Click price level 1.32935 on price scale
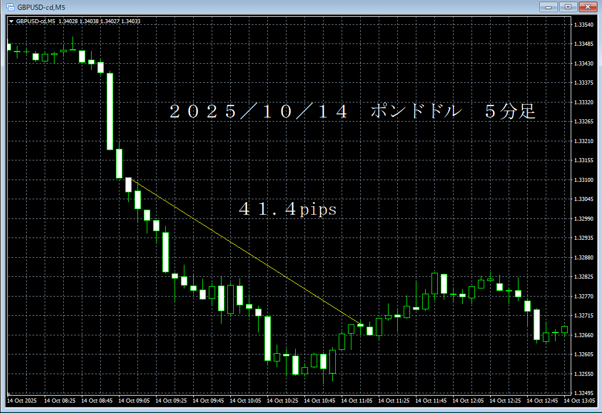Screen dimensions: 602x413 coord(583,237)
